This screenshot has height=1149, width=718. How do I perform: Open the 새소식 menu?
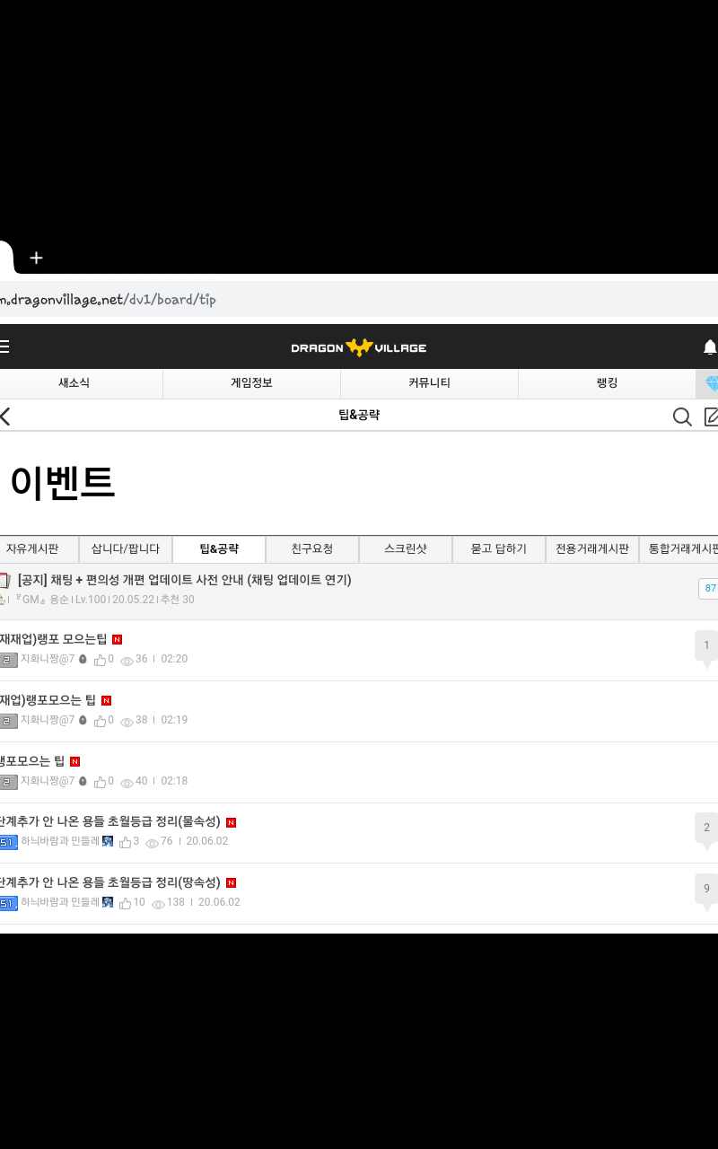tap(74, 383)
